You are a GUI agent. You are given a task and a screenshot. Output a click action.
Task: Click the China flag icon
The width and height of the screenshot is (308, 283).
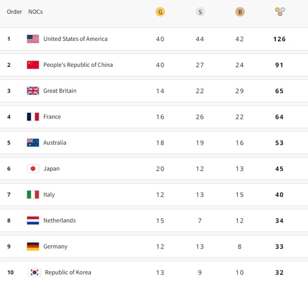pos(33,65)
